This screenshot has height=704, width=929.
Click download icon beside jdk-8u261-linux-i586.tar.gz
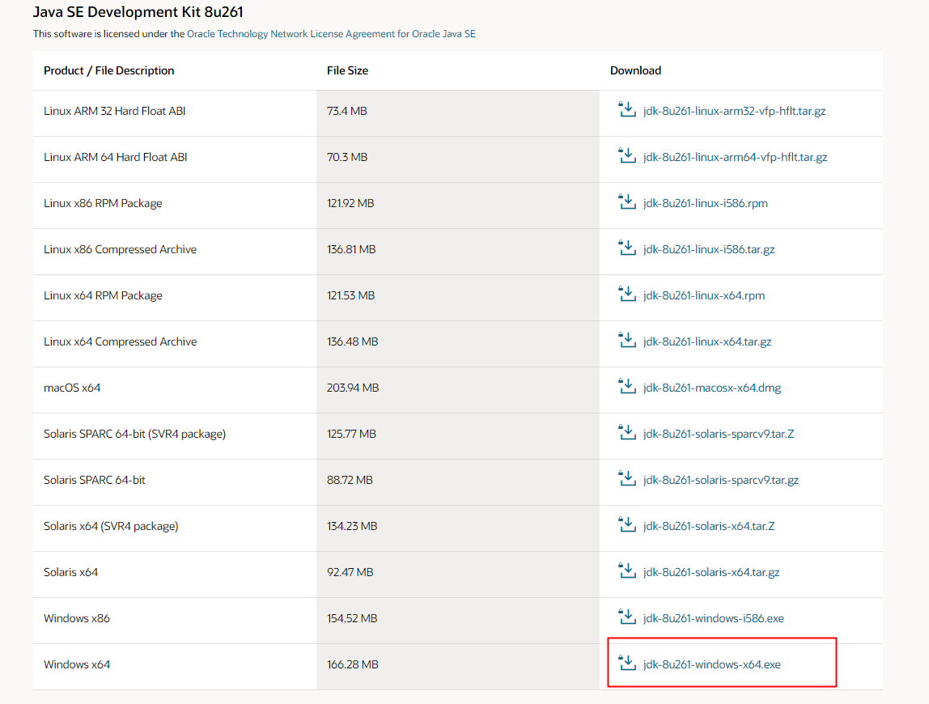(627, 248)
